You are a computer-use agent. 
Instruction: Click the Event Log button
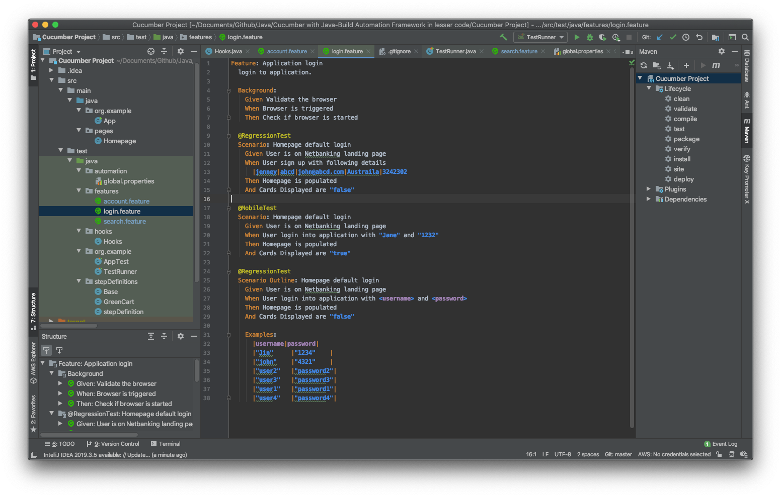721,444
